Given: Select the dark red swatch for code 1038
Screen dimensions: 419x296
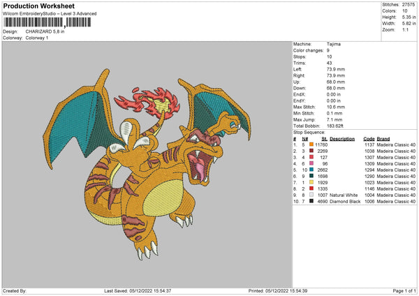Looking at the screenshot, I should click(x=311, y=151).
